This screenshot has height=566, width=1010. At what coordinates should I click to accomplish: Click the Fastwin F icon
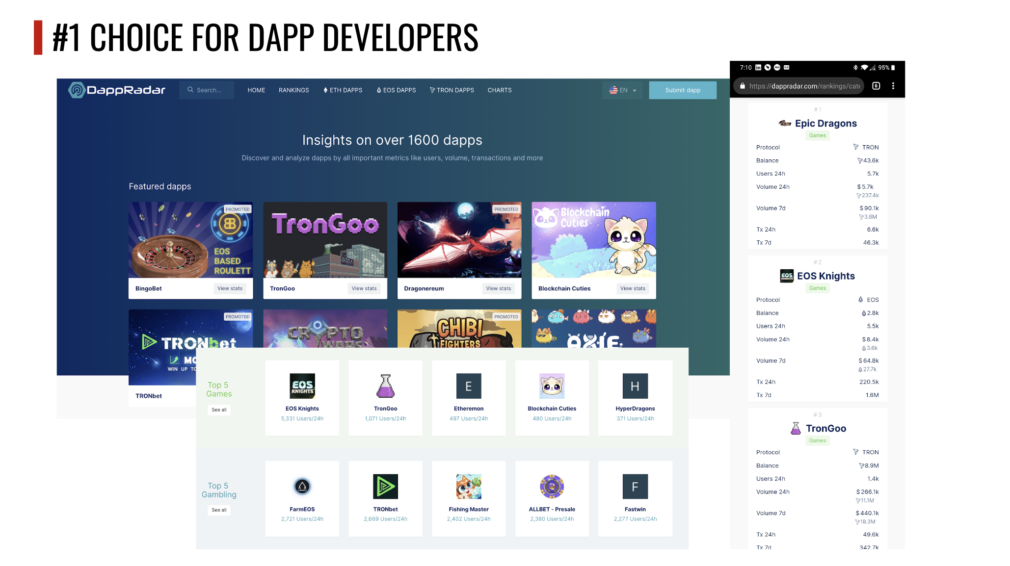pyautogui.click(x=635, y=487)
